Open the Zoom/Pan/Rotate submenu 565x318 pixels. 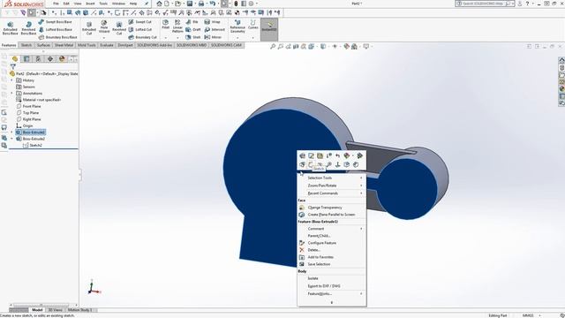(x=332, y=185)
